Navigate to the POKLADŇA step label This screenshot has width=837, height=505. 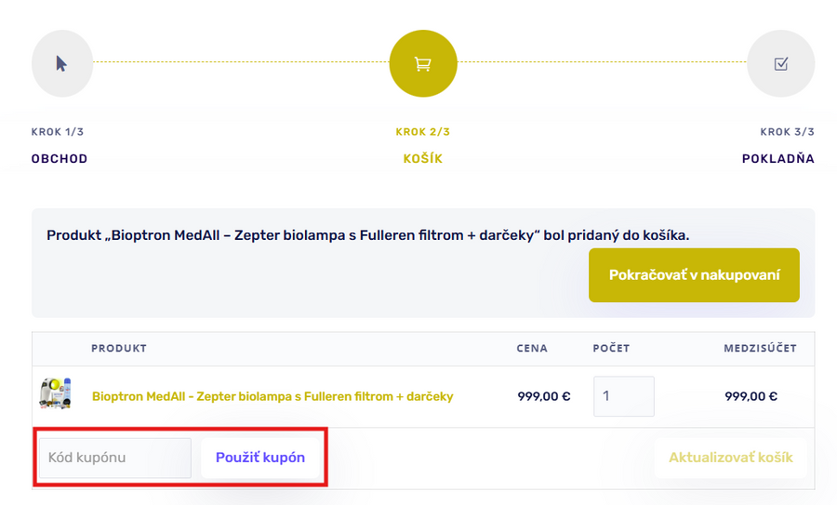tap(777, 159)
